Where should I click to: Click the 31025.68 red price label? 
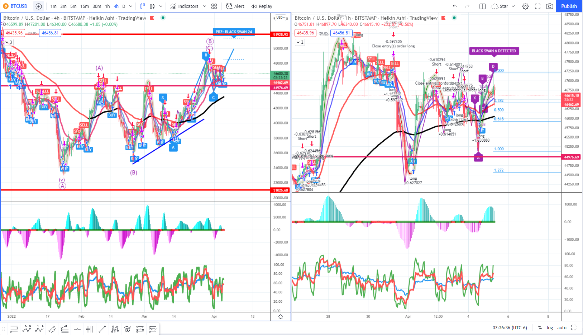[281, 190]
